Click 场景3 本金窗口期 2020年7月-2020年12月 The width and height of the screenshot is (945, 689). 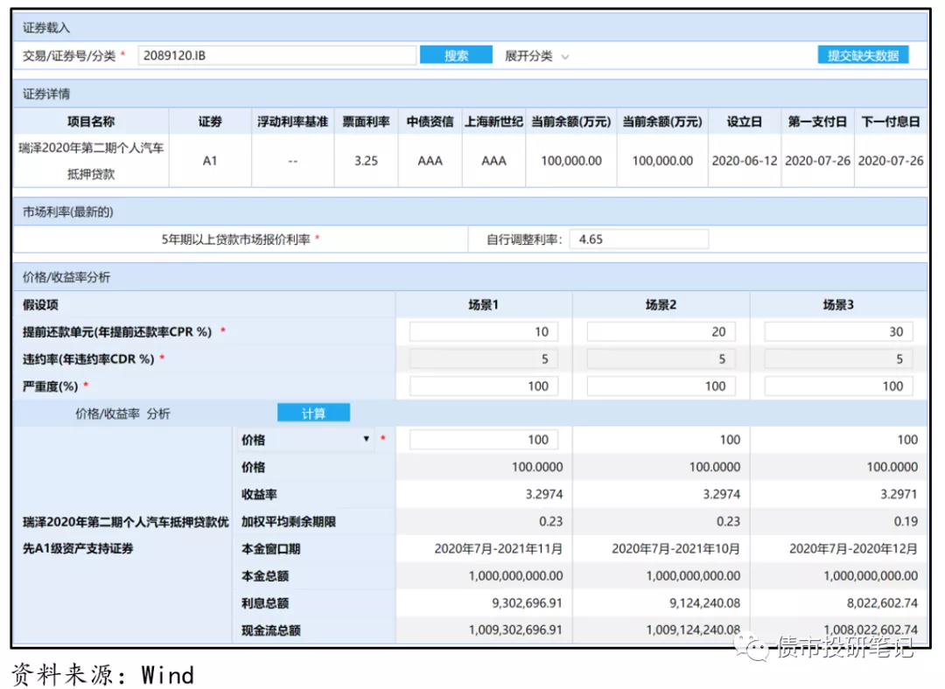[x=853, y=549]
